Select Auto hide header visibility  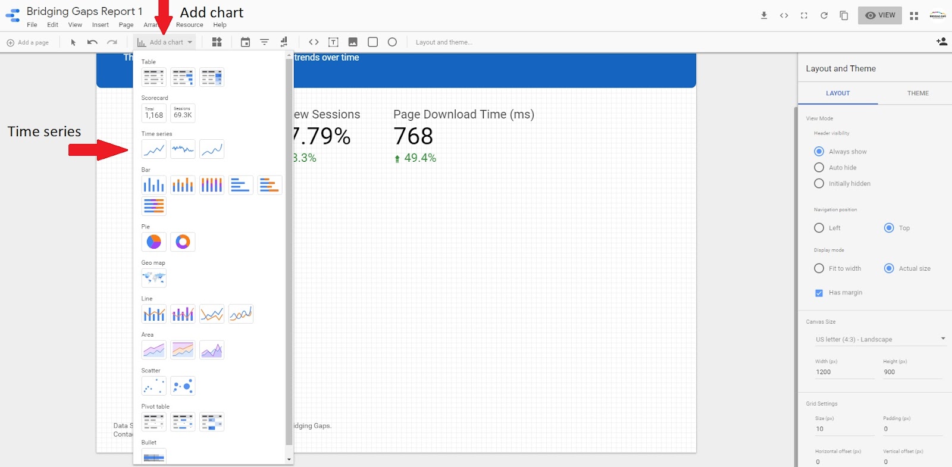click(819, 168)
